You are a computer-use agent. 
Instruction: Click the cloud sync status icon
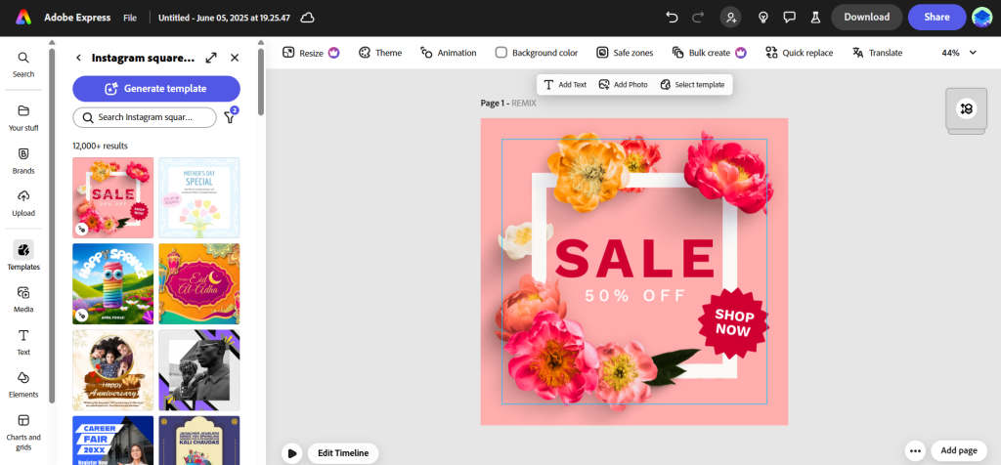(308, 18)
